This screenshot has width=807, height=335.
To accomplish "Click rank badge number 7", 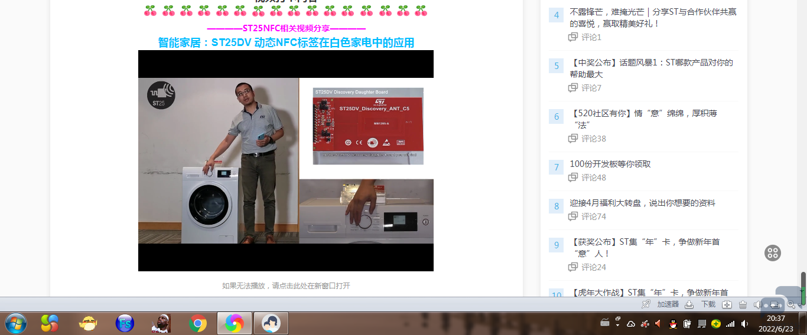I will pos(557,167).
